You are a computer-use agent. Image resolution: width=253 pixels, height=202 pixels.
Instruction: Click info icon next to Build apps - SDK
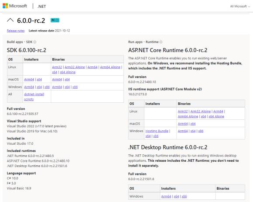[x=35, y=42]
